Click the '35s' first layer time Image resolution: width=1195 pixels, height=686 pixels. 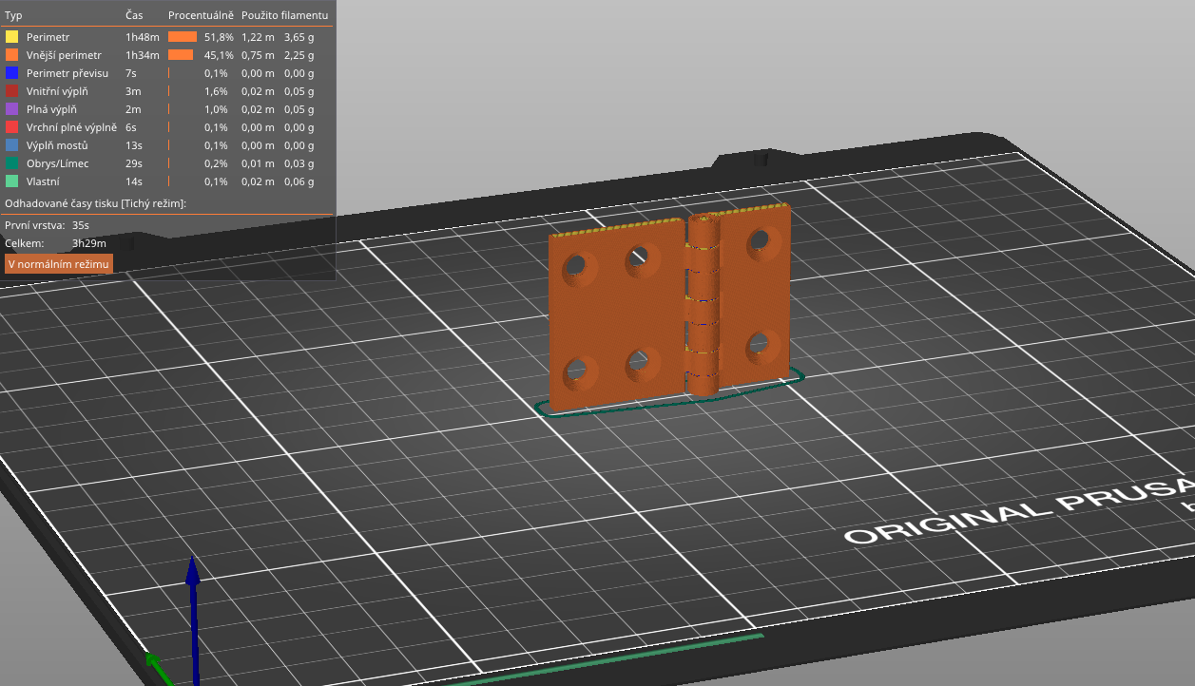(81, 225)
